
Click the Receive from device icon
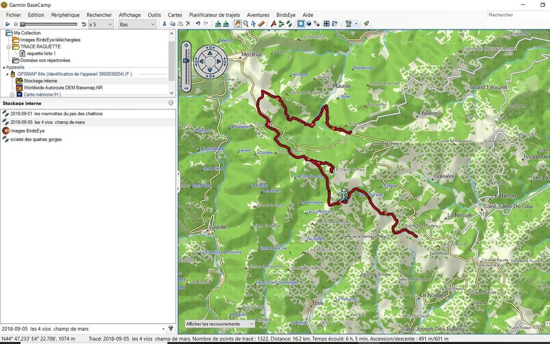coord(226,24)
